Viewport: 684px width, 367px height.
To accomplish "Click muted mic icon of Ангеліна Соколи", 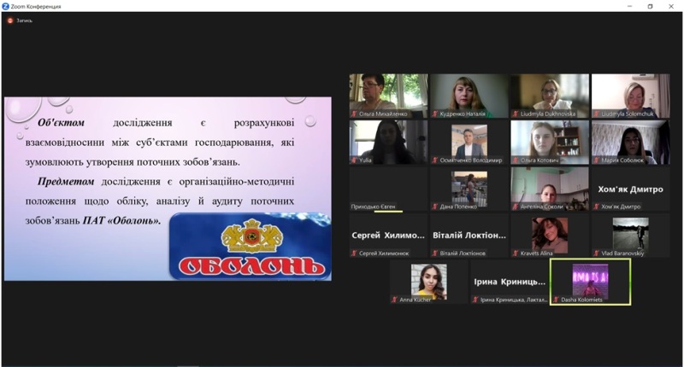I will (x=516, y=207).
